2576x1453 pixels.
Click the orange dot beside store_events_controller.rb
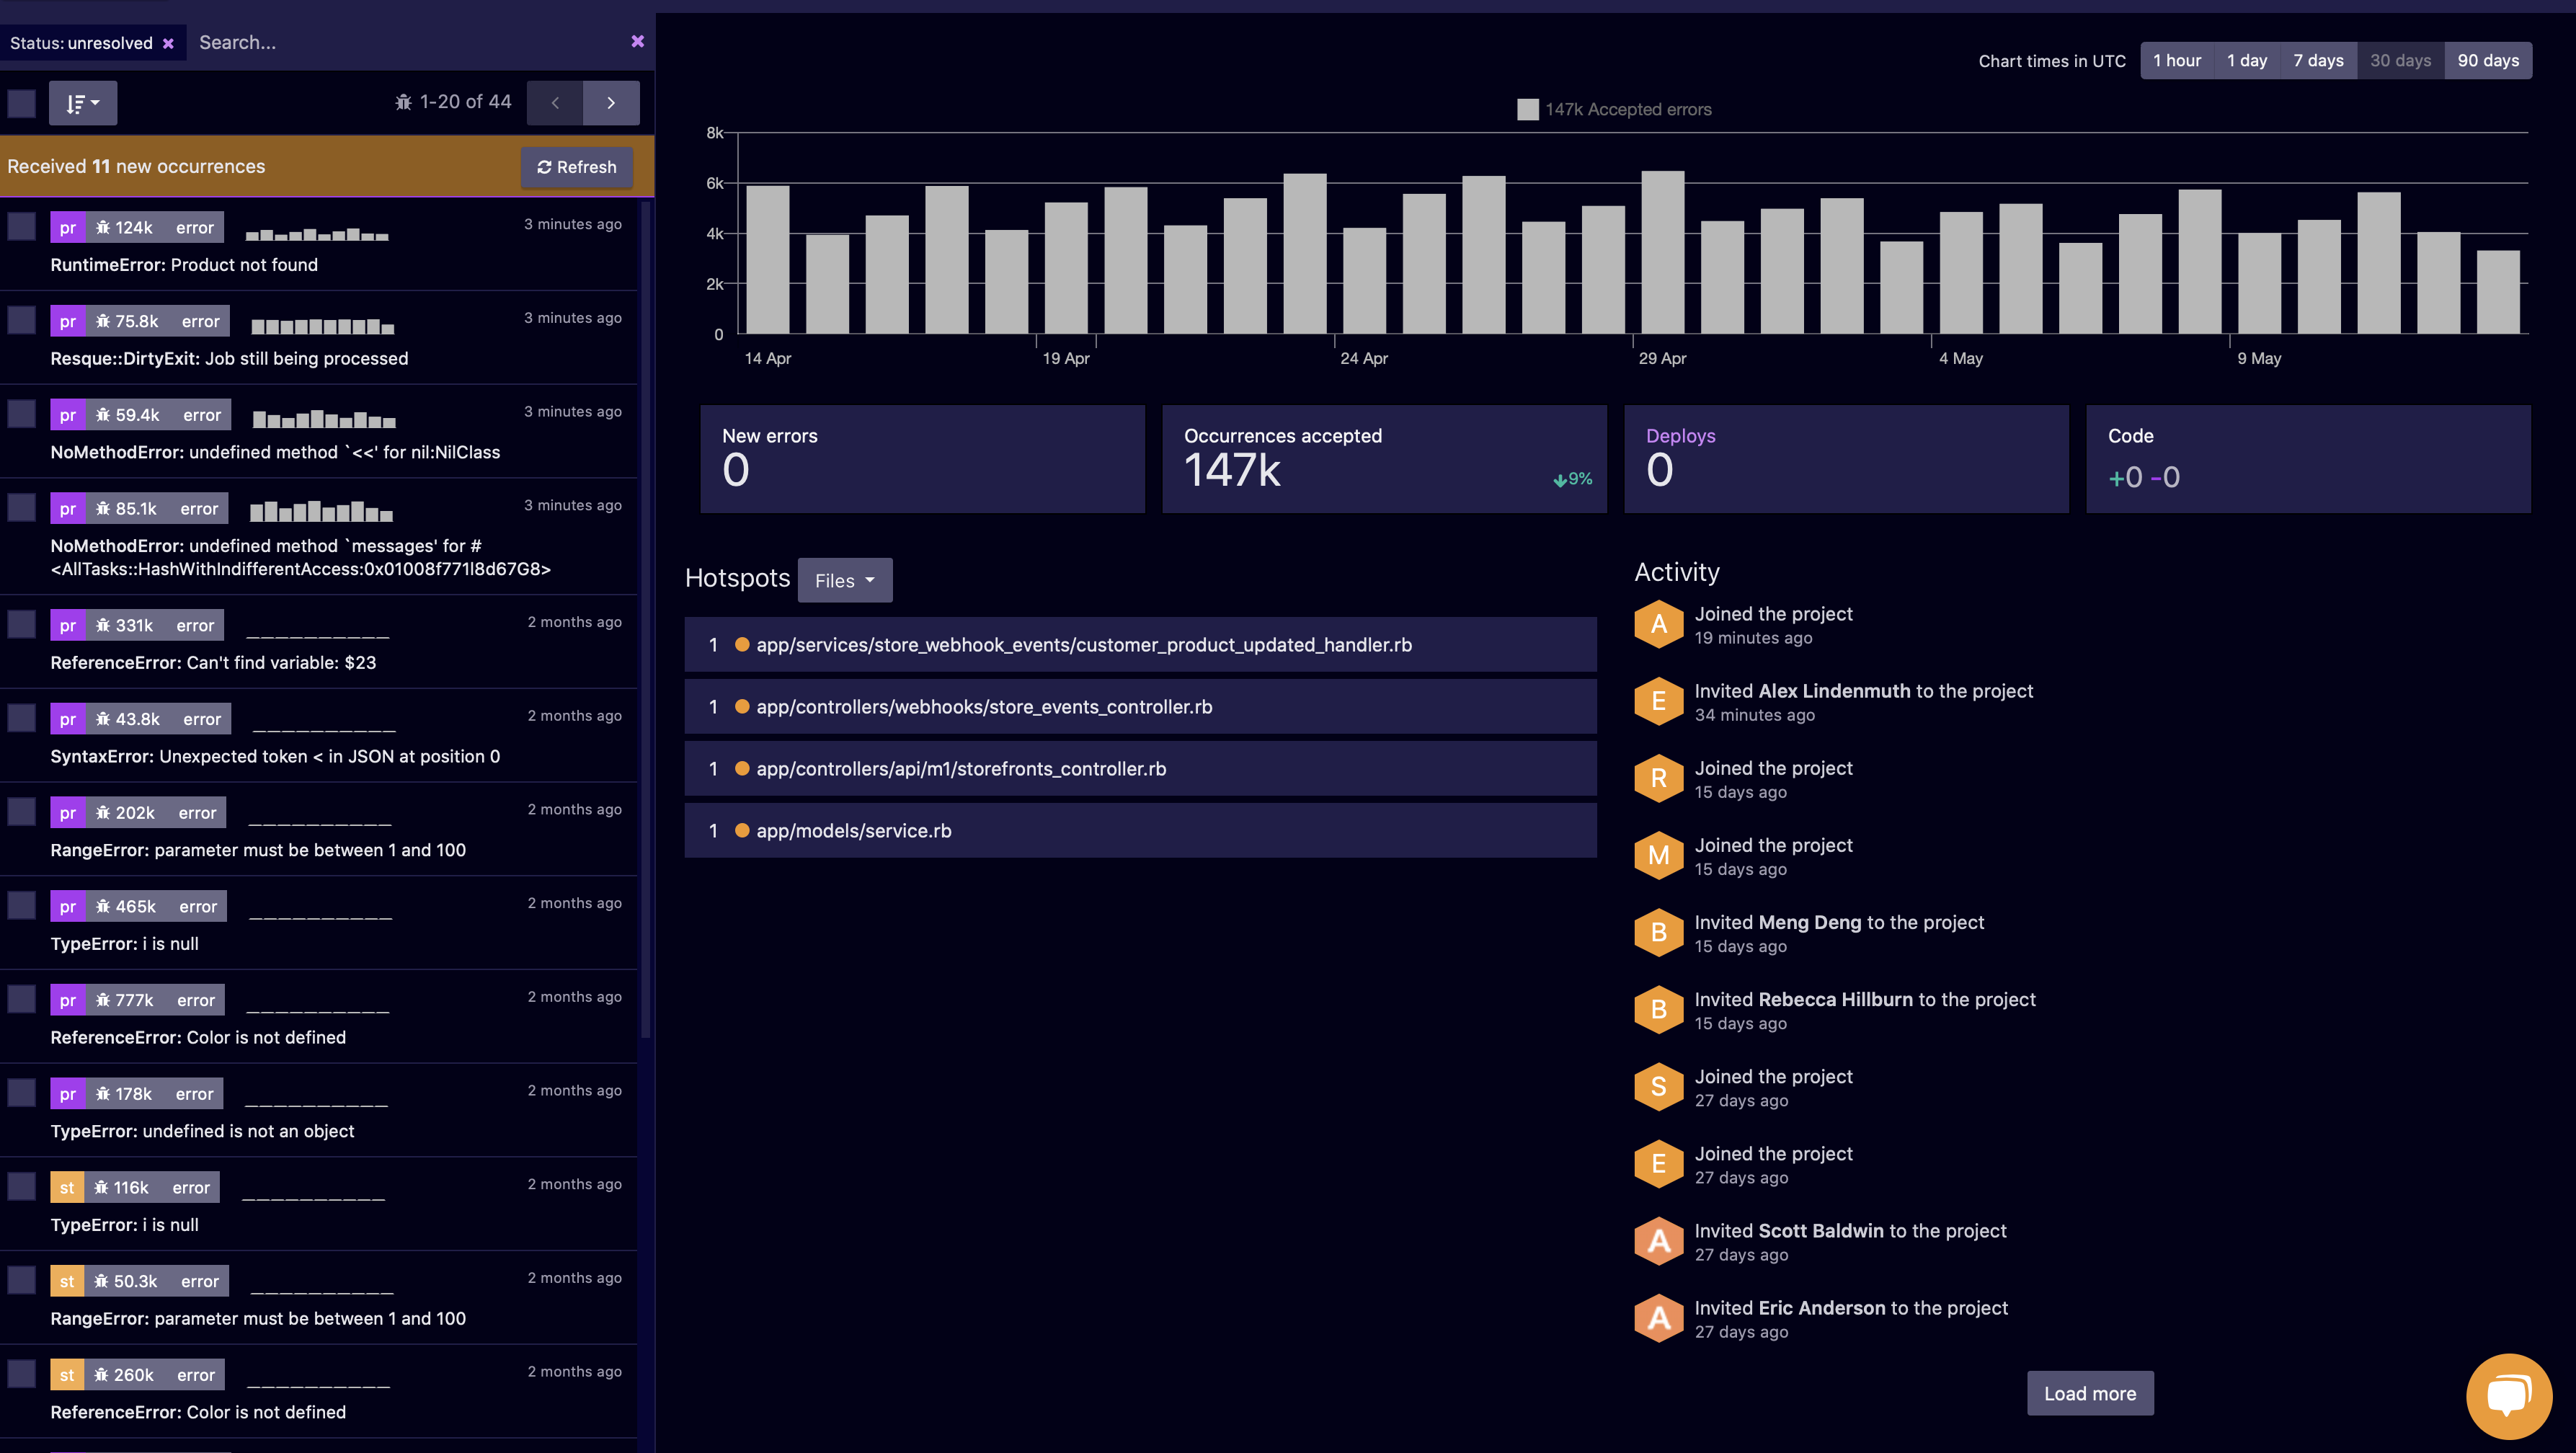coord(741,706)
